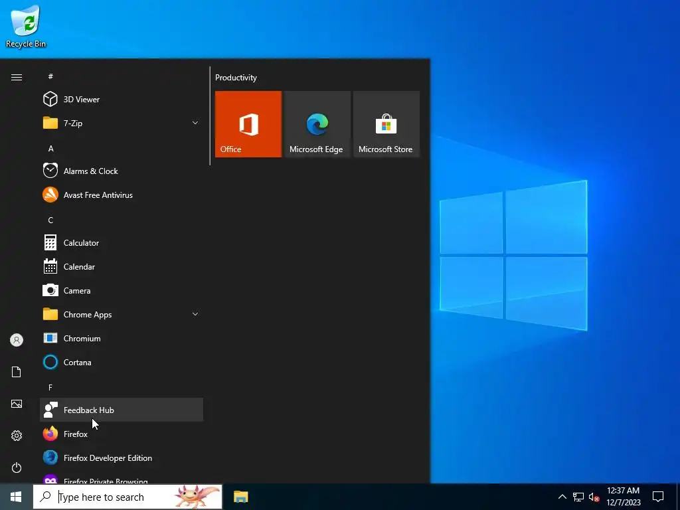680x510 pixels.
Task: Open Cortana from the app list
Action: pos(122,362)
